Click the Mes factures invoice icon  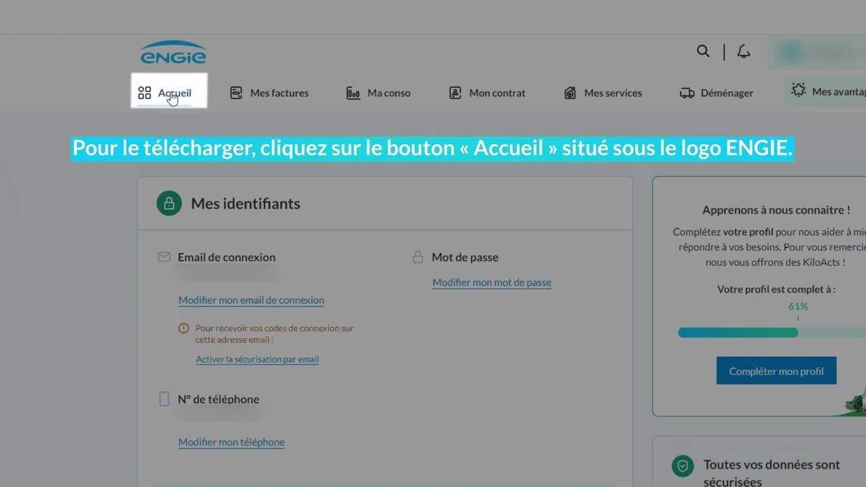(x=236, y=93)
